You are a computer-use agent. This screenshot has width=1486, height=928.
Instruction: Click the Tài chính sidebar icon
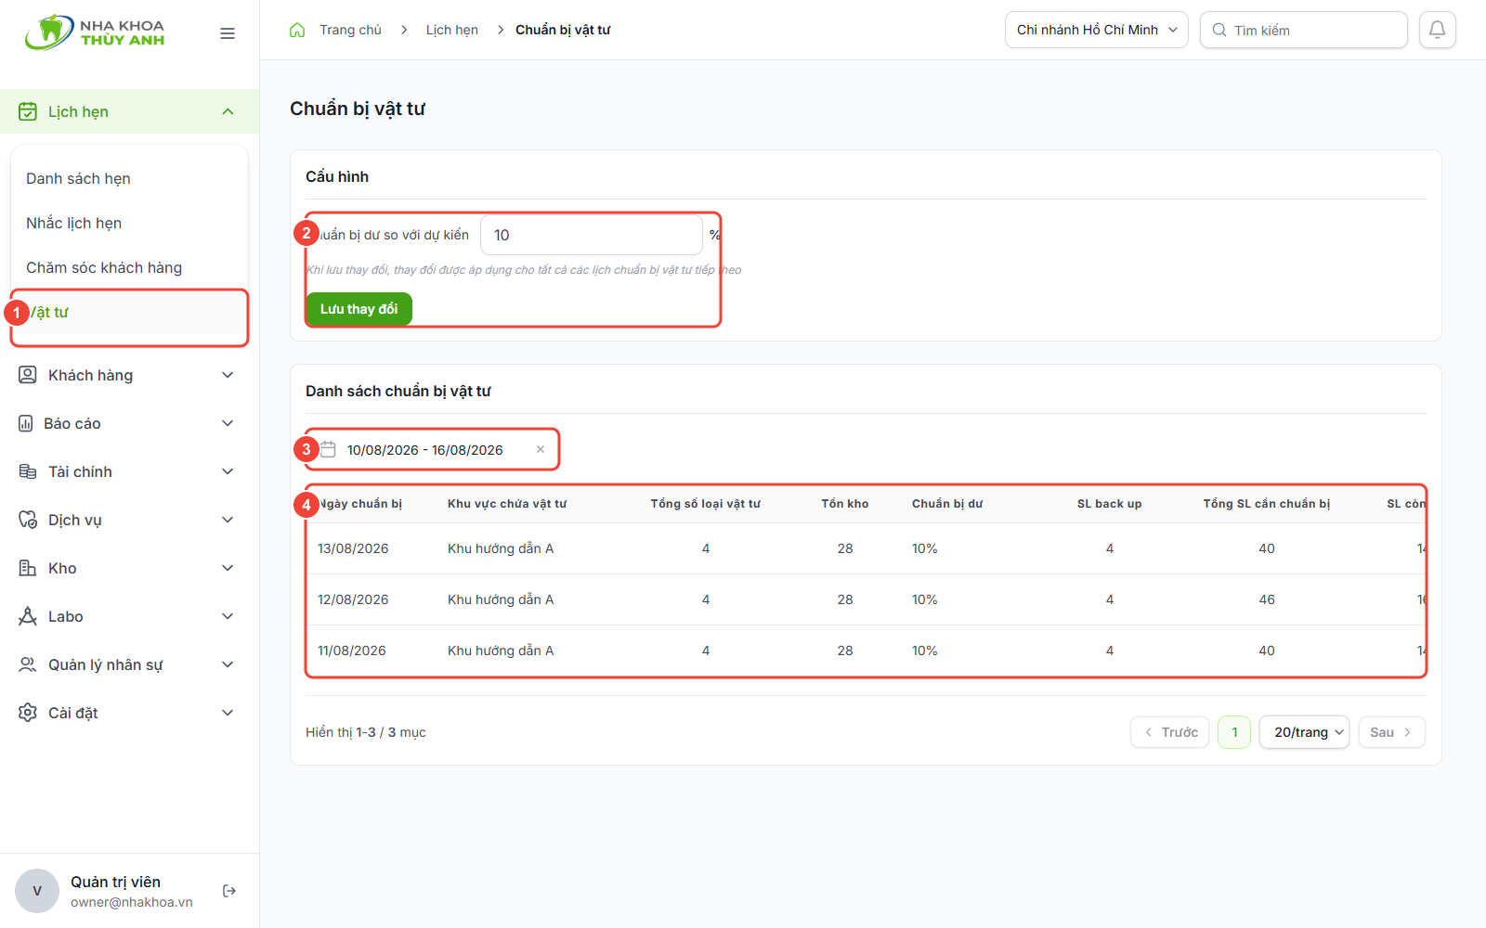coord(28,471)
